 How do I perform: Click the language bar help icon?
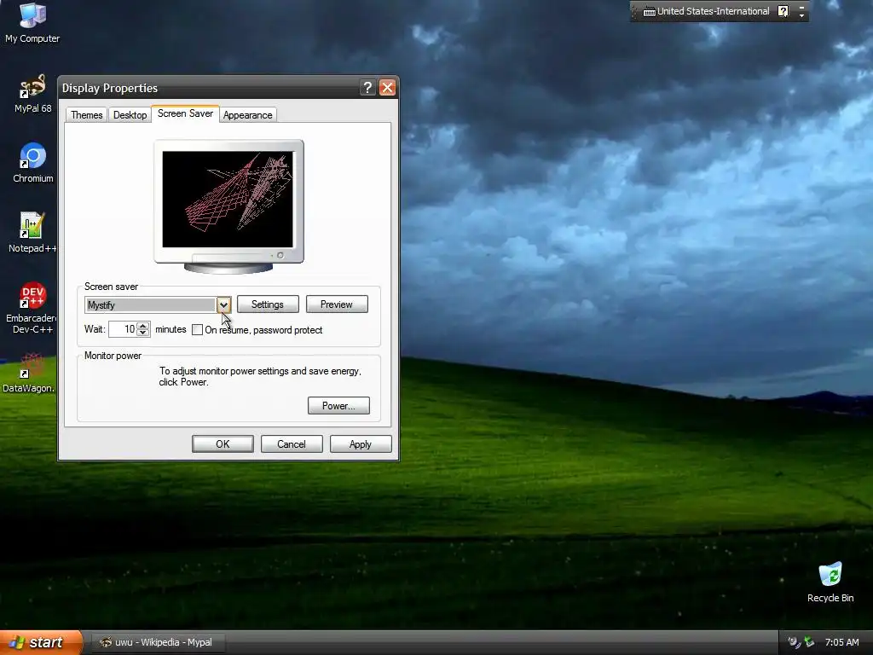click(x=783, y=11)
